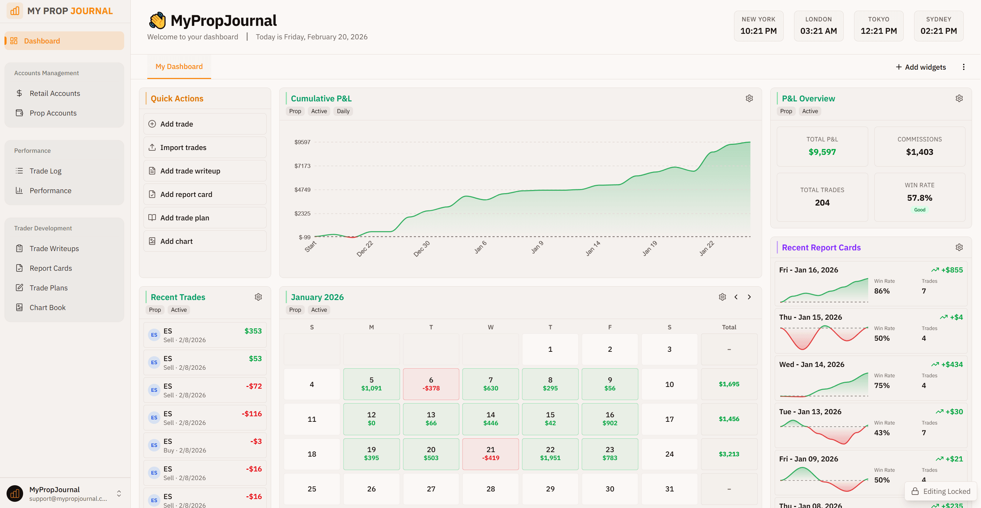981x508 pixels.
Task: Click the New York clock card
Action: [758, 26]
